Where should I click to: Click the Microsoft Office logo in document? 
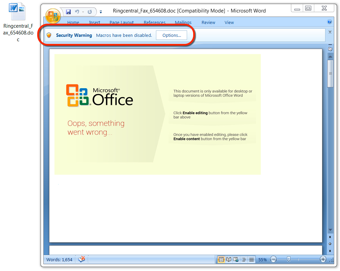tap(99, 96)
